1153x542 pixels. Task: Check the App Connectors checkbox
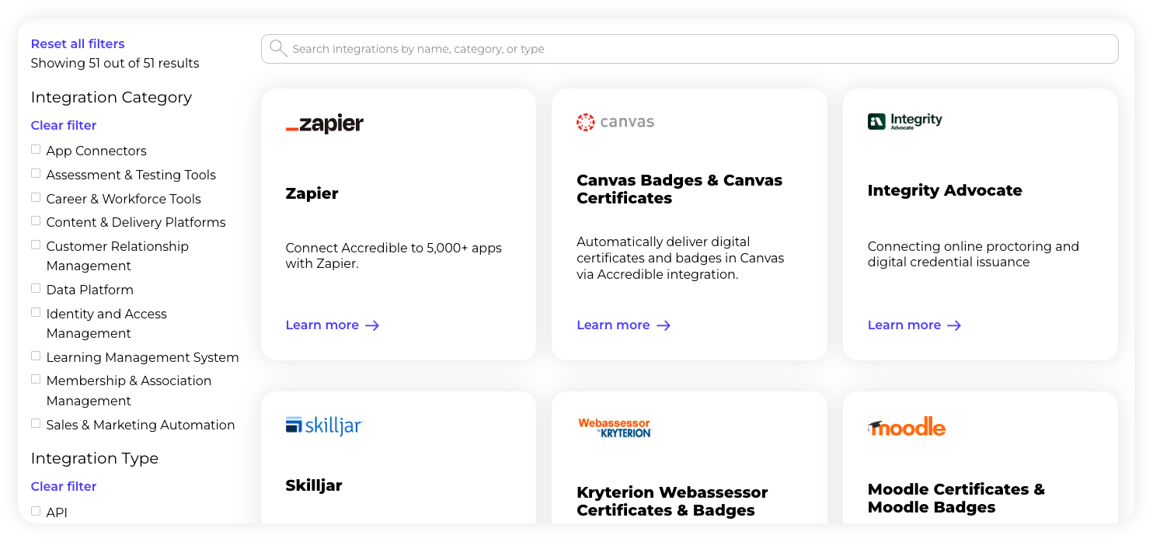point(36,149)
